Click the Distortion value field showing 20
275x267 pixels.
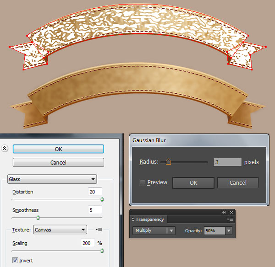click(x=95, y=192)
